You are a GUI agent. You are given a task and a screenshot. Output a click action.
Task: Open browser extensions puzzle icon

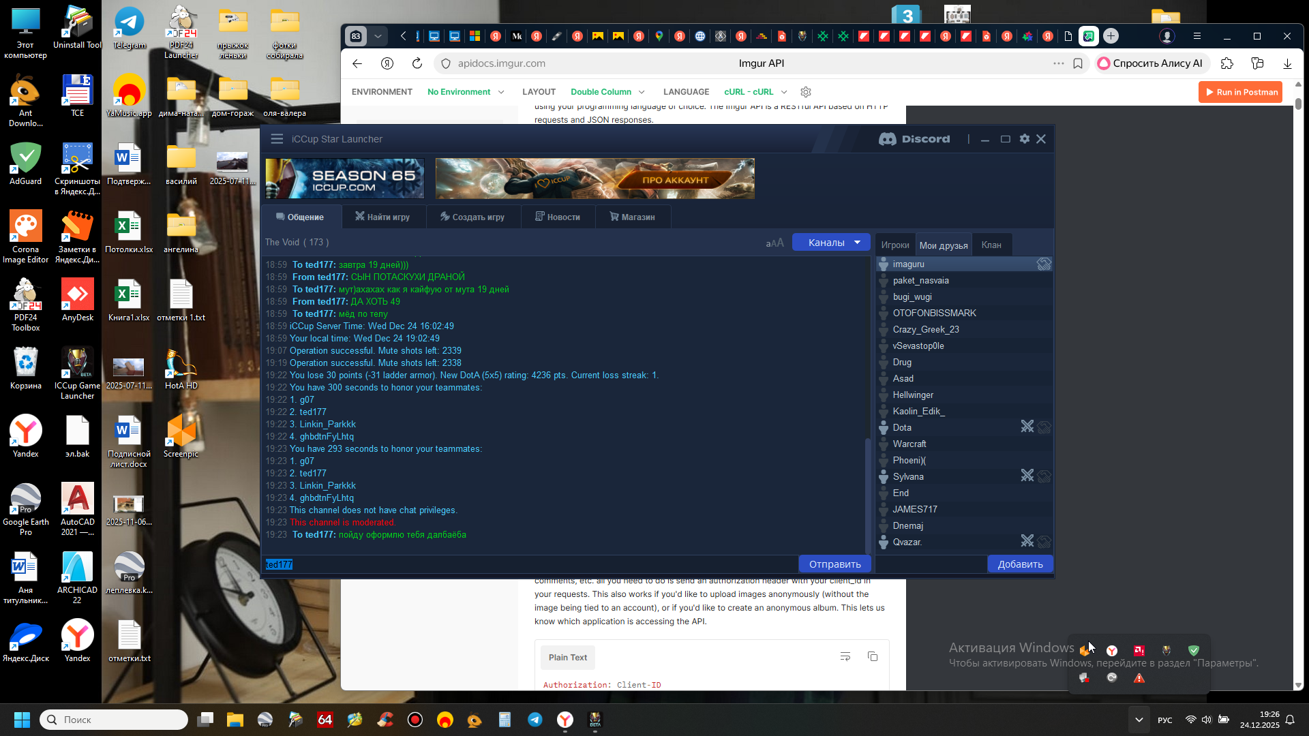coord(1227,63)
